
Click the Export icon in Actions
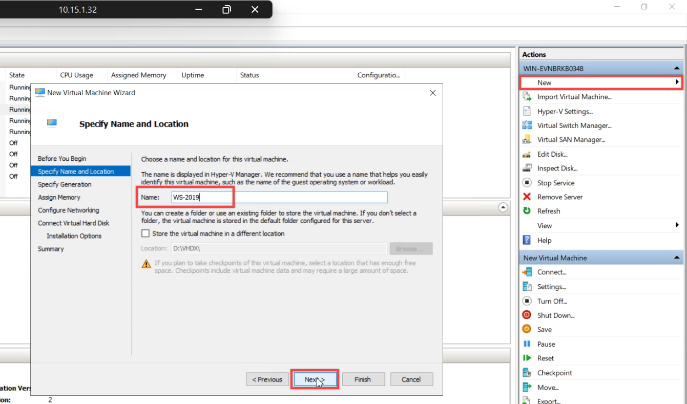coord(527,401)
